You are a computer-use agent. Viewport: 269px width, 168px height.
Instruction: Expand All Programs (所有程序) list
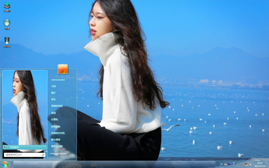point(25,147)
